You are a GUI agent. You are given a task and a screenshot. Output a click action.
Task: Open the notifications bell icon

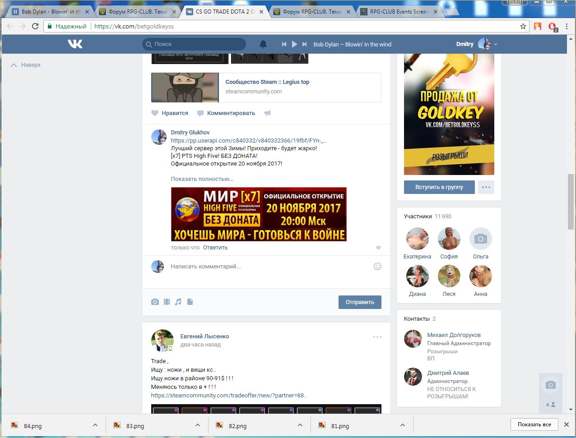(x=263, y=44)
